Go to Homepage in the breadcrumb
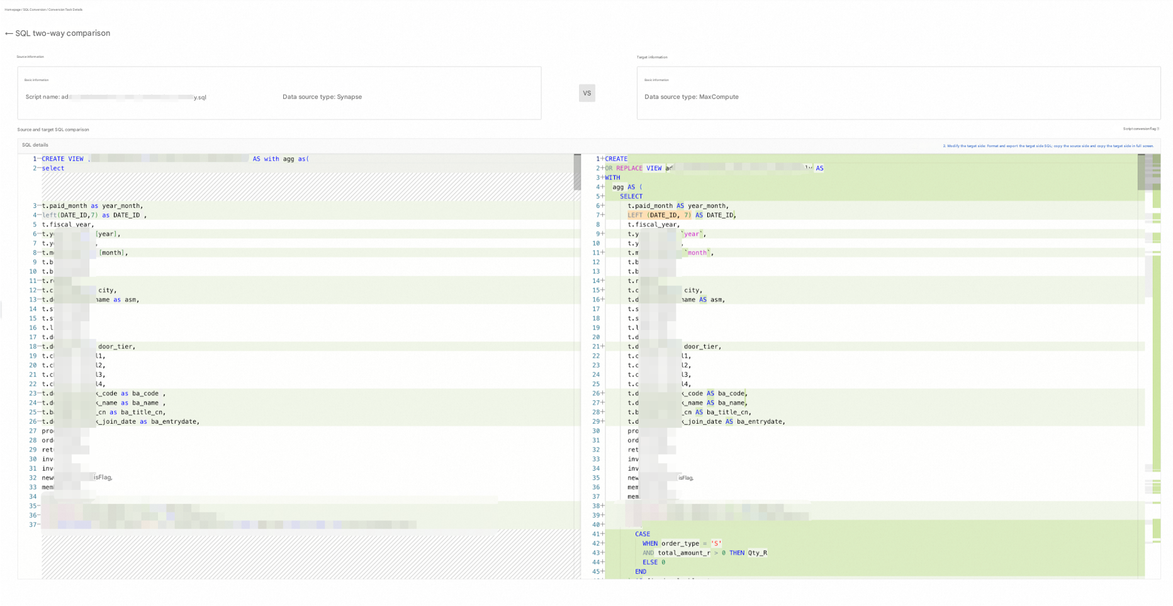 click(12, 9)
